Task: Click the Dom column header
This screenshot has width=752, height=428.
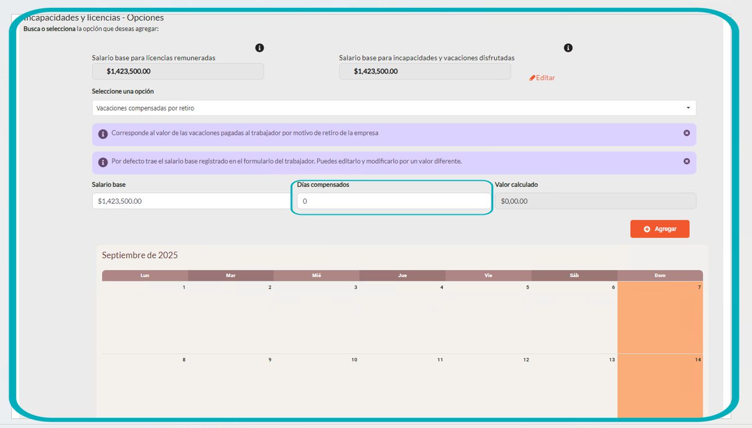Action: (x=660, y=275)
